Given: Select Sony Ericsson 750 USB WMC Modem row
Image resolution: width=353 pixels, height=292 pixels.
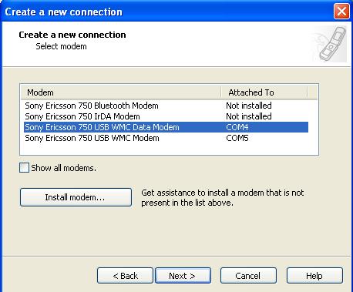Looking at the screenshot, I should point(166,138).
